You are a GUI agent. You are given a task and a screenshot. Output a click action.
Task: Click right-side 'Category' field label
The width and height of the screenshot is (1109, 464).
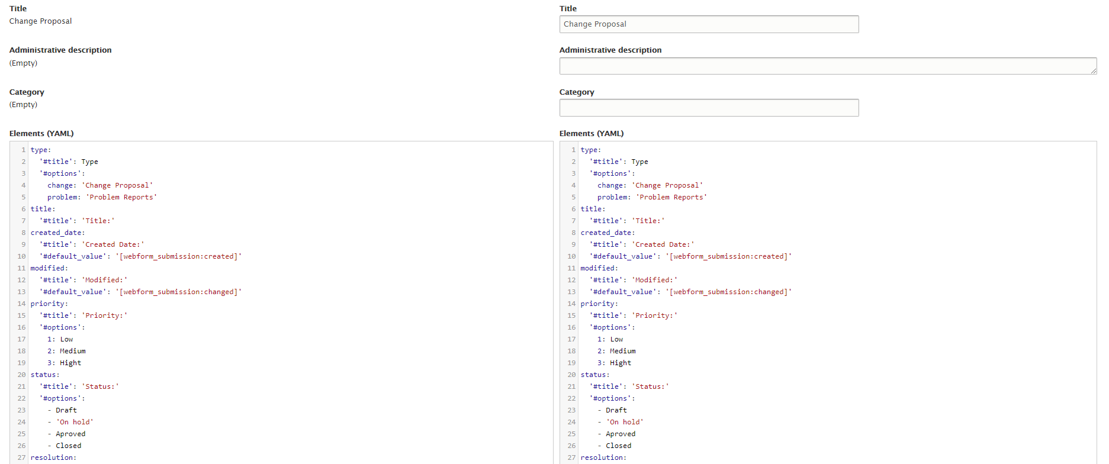click(577, 92)
